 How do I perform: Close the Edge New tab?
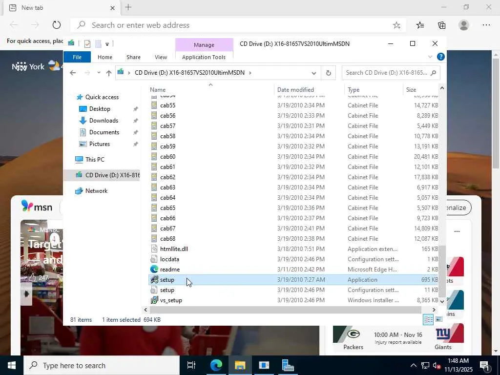click(112, 8)
